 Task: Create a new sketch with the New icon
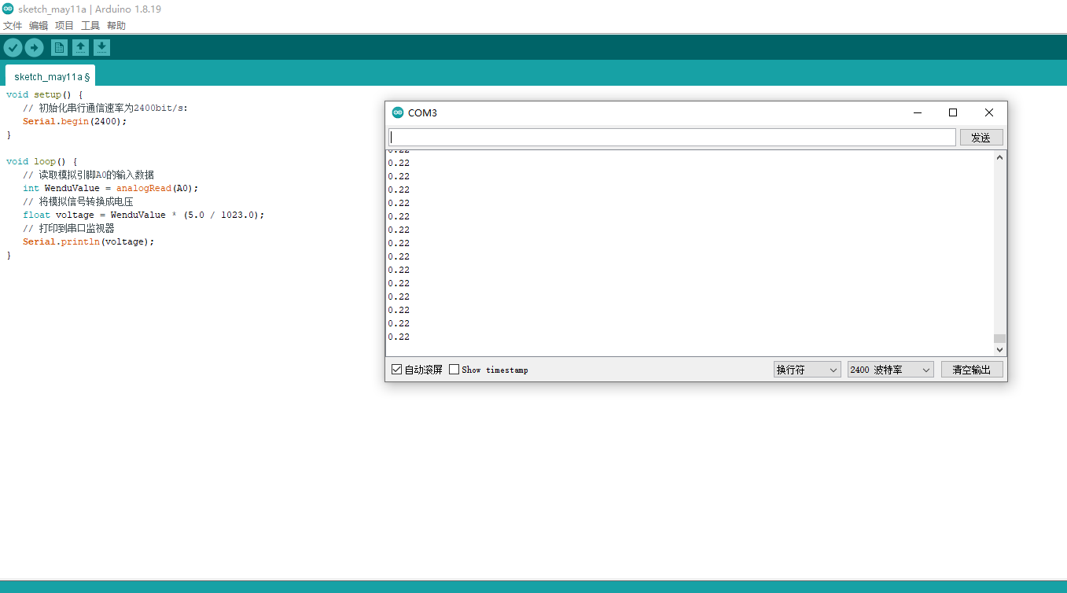coord(59,48)
